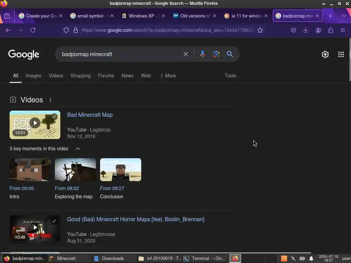
Task: Open a new tab with the plus icon
Action: coord(330,16)
